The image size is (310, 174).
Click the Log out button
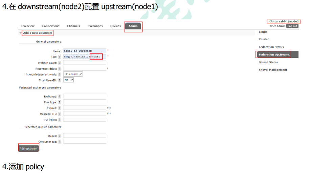pyautogui.click(x=292, y=26)
